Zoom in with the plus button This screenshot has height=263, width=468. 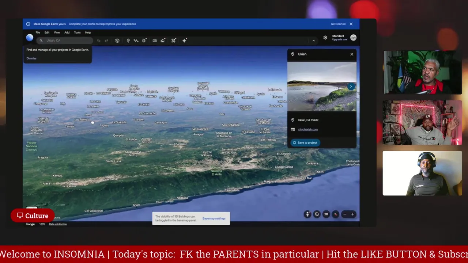tap(352, 214)
